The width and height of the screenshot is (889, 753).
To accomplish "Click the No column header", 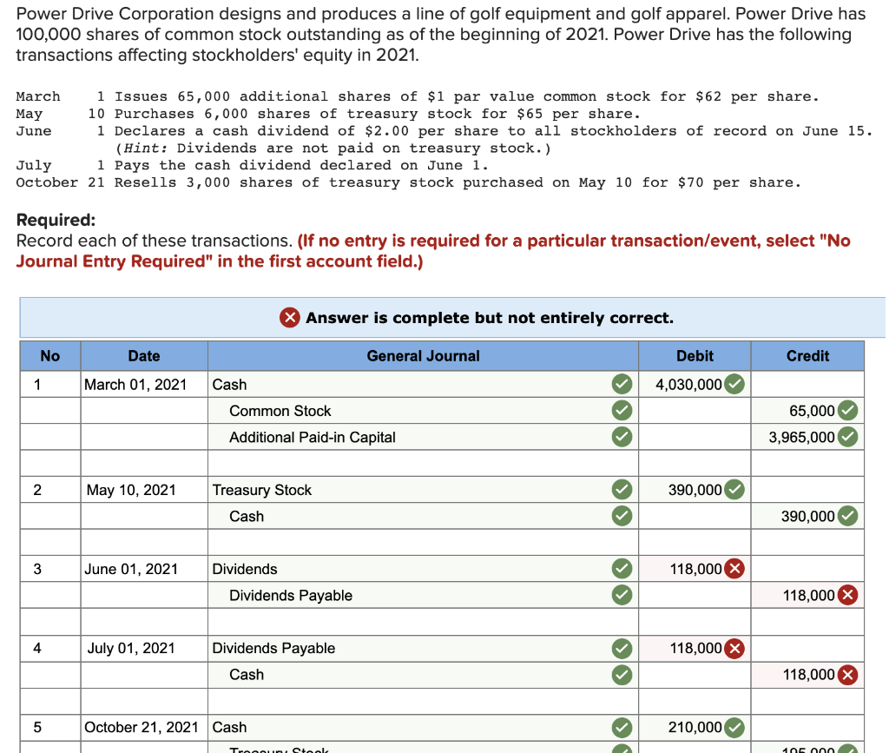I will click(x=49, y=355).
